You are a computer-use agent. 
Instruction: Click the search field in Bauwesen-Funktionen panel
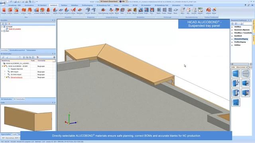[x=247, y=24]
